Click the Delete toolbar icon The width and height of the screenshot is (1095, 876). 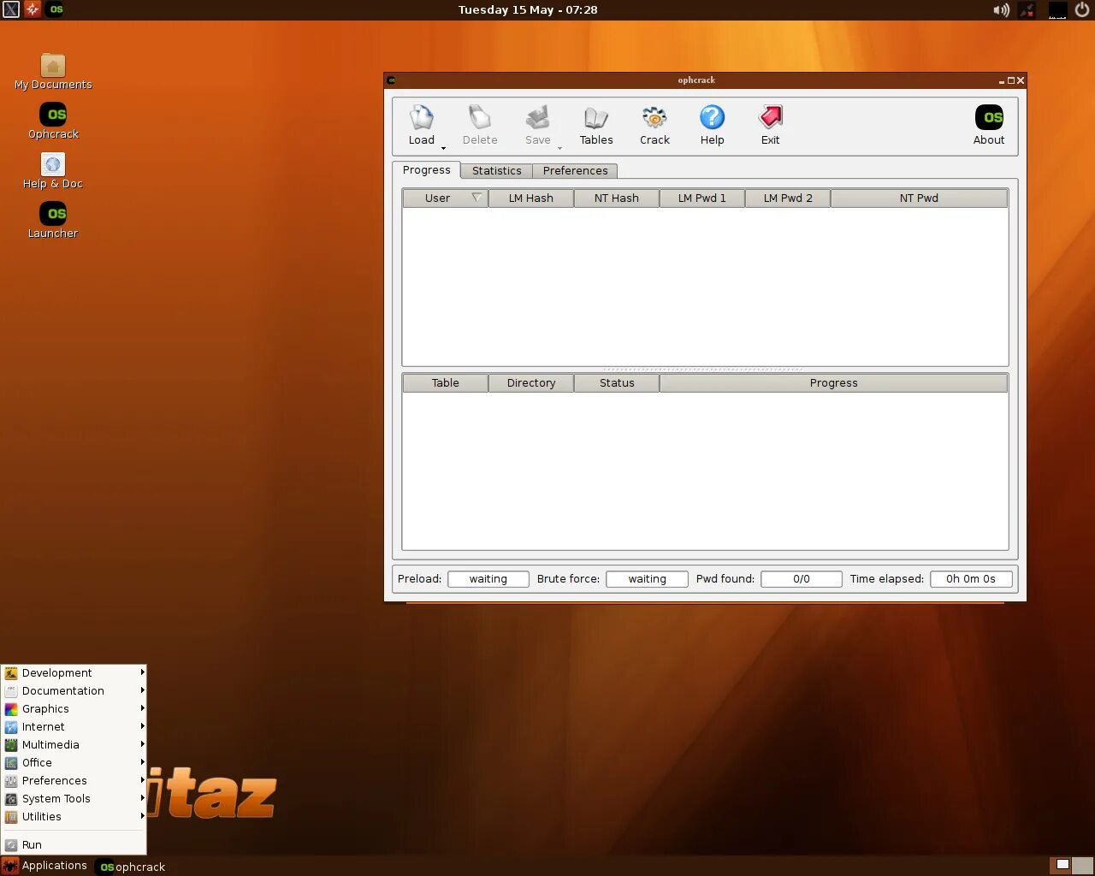click(x=479, y=117)
